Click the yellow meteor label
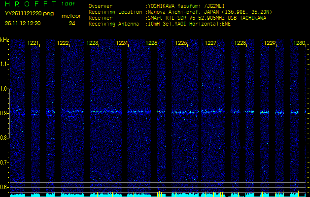 pyautogui.click(x=71, y=16)
